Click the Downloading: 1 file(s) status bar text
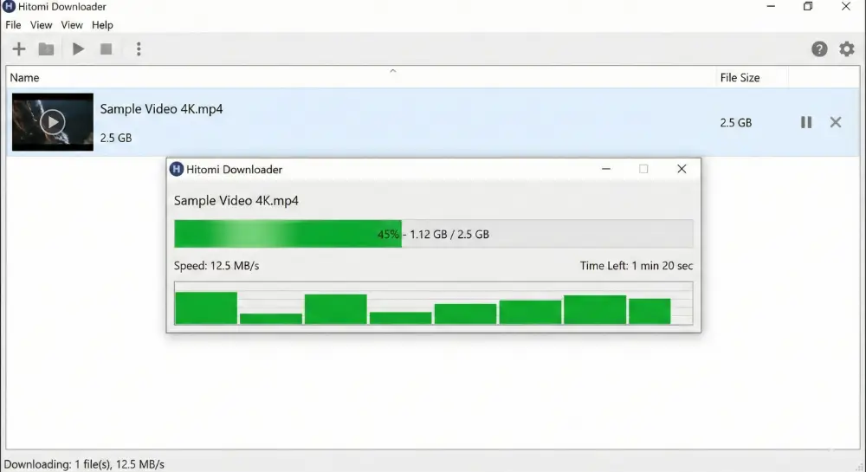This screenshot has width=866, height=472. [x=84, y=464]
